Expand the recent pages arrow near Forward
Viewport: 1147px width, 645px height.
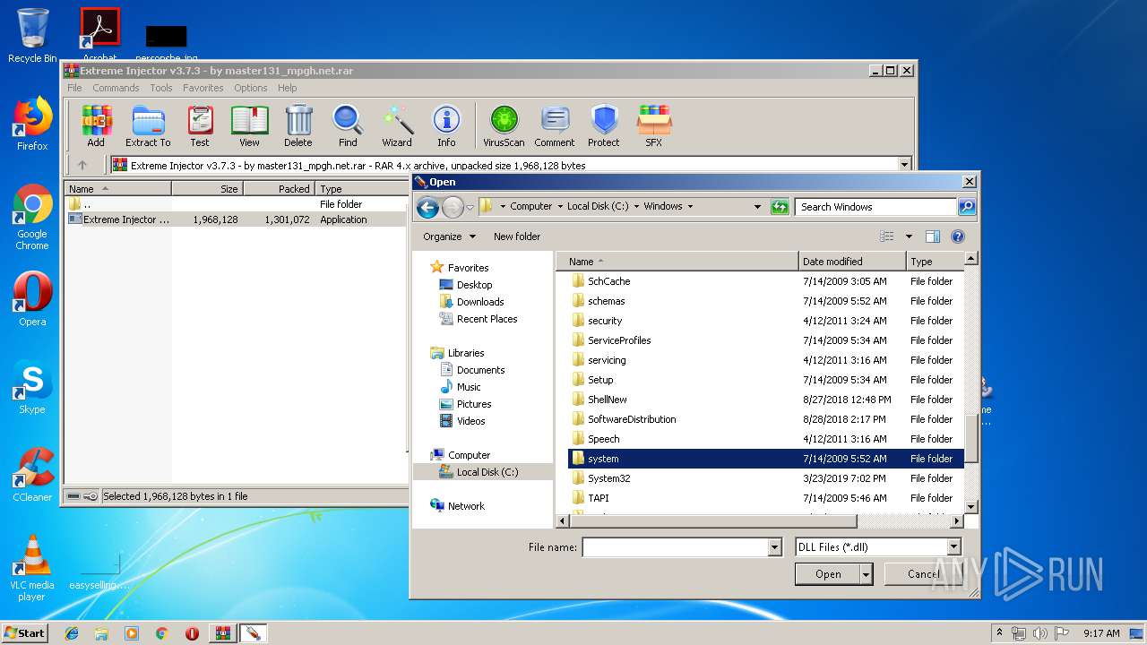click(x=470, y=208)
